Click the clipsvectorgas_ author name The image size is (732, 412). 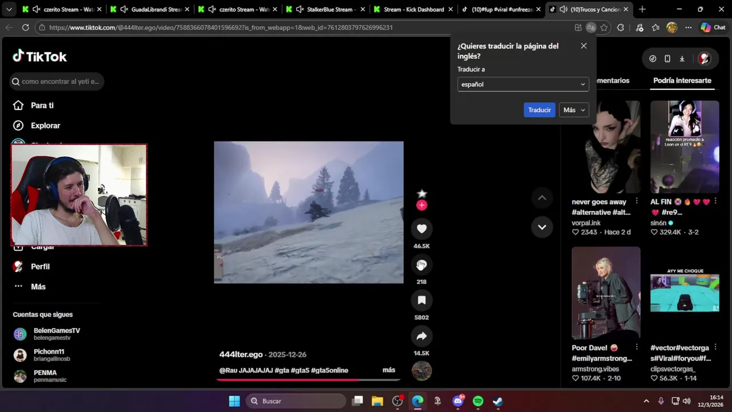tap(673, 369)
